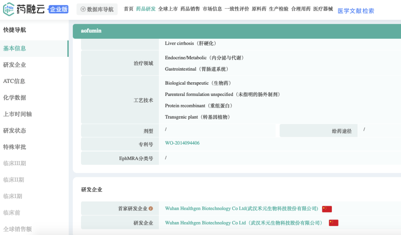This screenshot has height=235, width=401.
Task: Click the 企业版 badge
Action: click(x=59, y=9)
